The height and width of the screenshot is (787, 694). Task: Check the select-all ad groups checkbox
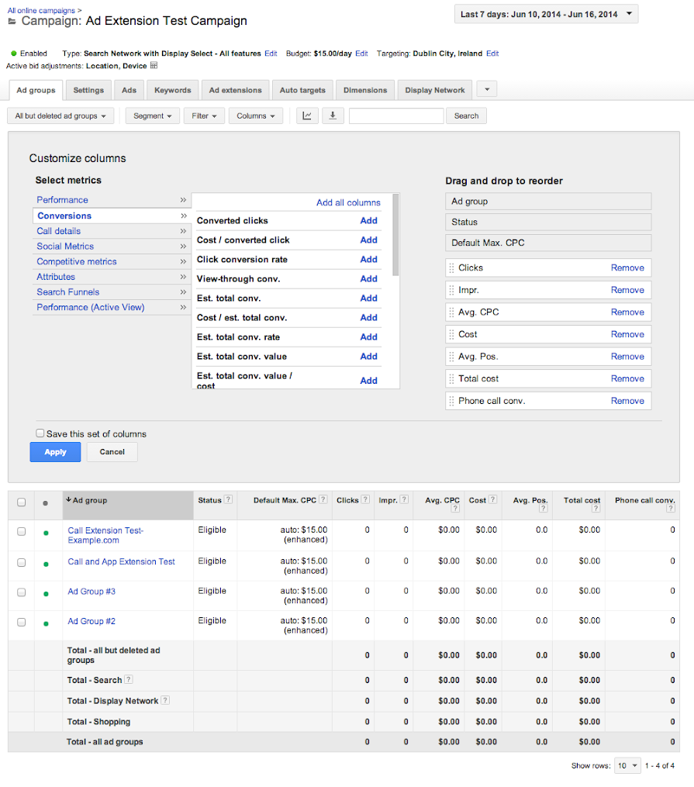[22, 502]
